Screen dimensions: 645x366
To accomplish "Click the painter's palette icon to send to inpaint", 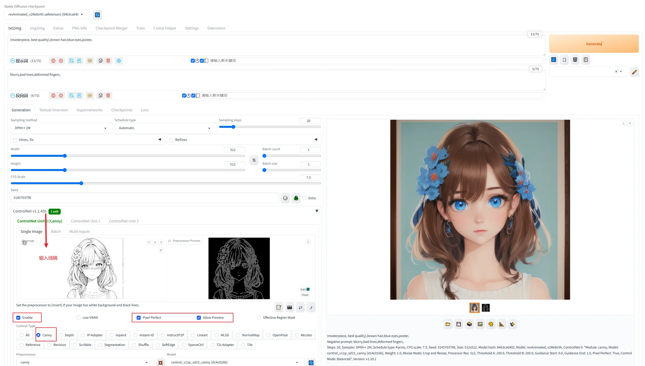I will pos(491,324).
